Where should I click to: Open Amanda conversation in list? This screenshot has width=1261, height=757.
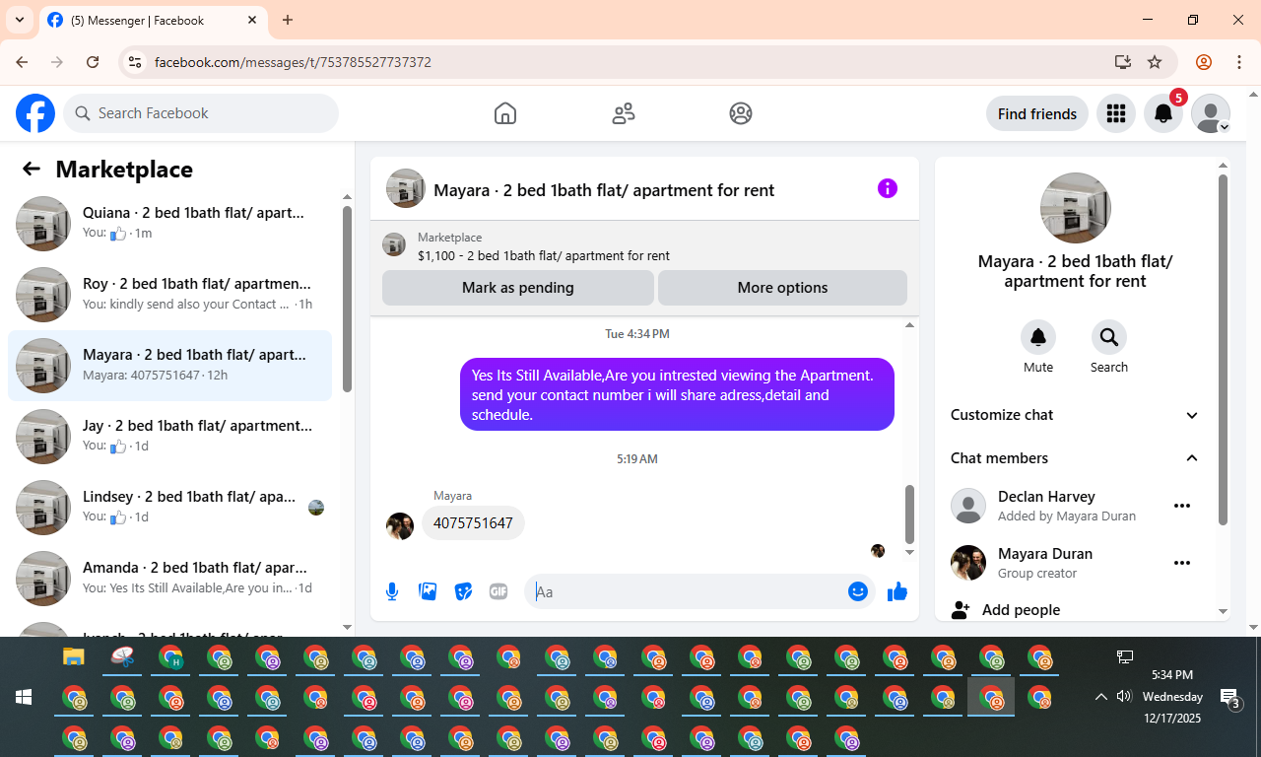click(x=169, y=579)
